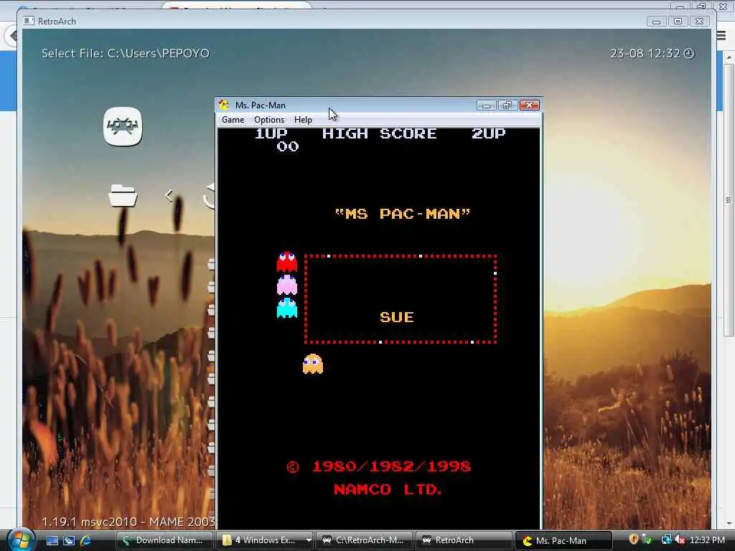Image resolution: width=735 pixels, height=551 pixels.
Task: Open the Options menu in Ms. Pac-Man
Action: pos(269,120)
